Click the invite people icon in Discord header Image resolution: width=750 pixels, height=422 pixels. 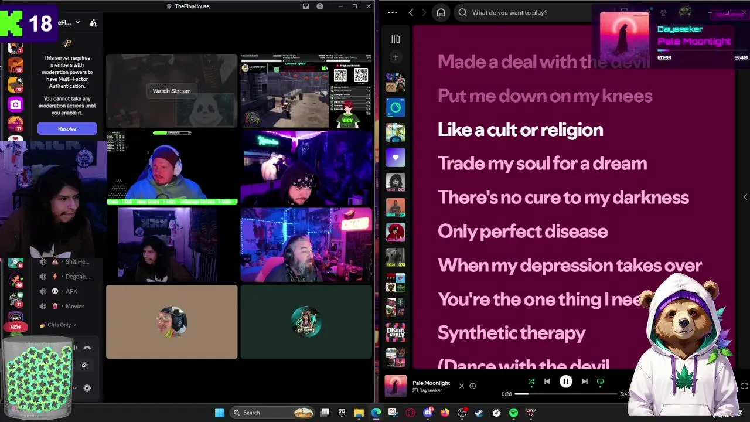coord(93,23)
